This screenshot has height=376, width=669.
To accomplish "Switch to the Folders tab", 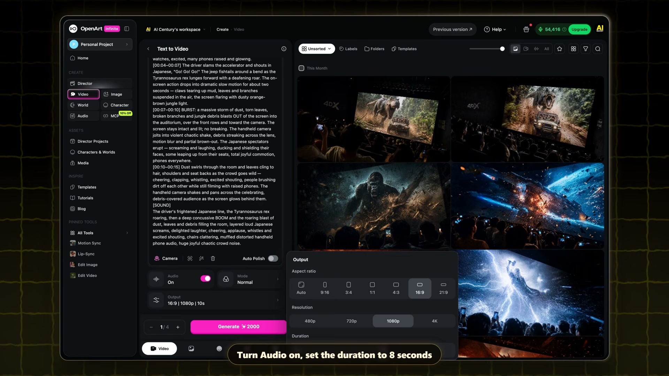I will (x=374, y=49).
